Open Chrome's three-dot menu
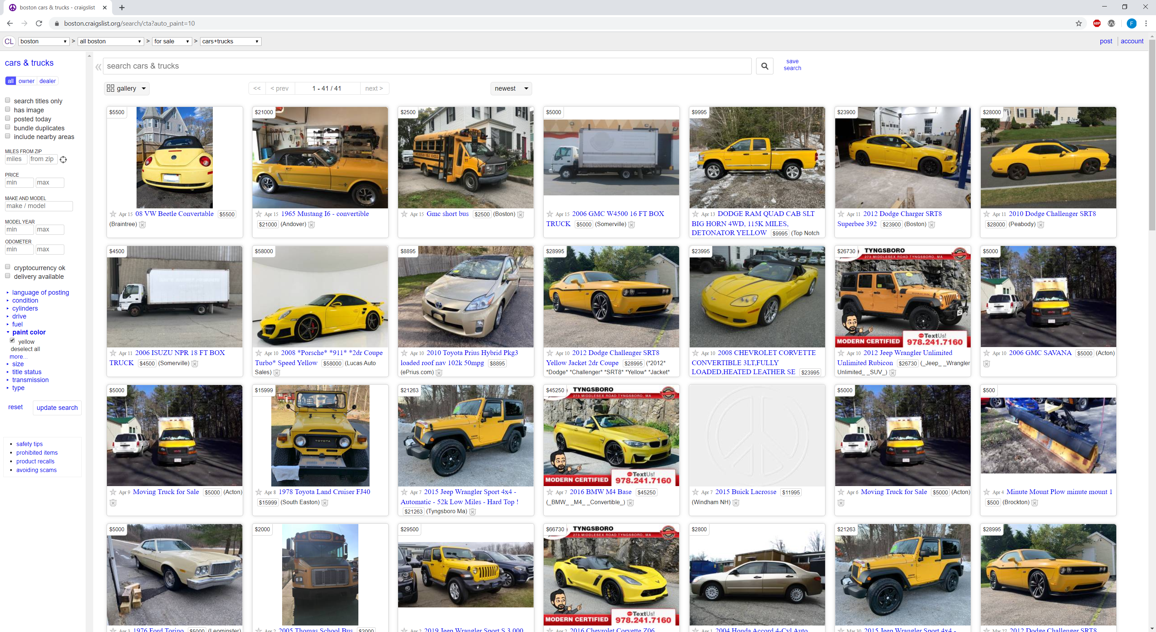Screen dimensions: 1156x632 (1146, 23)
